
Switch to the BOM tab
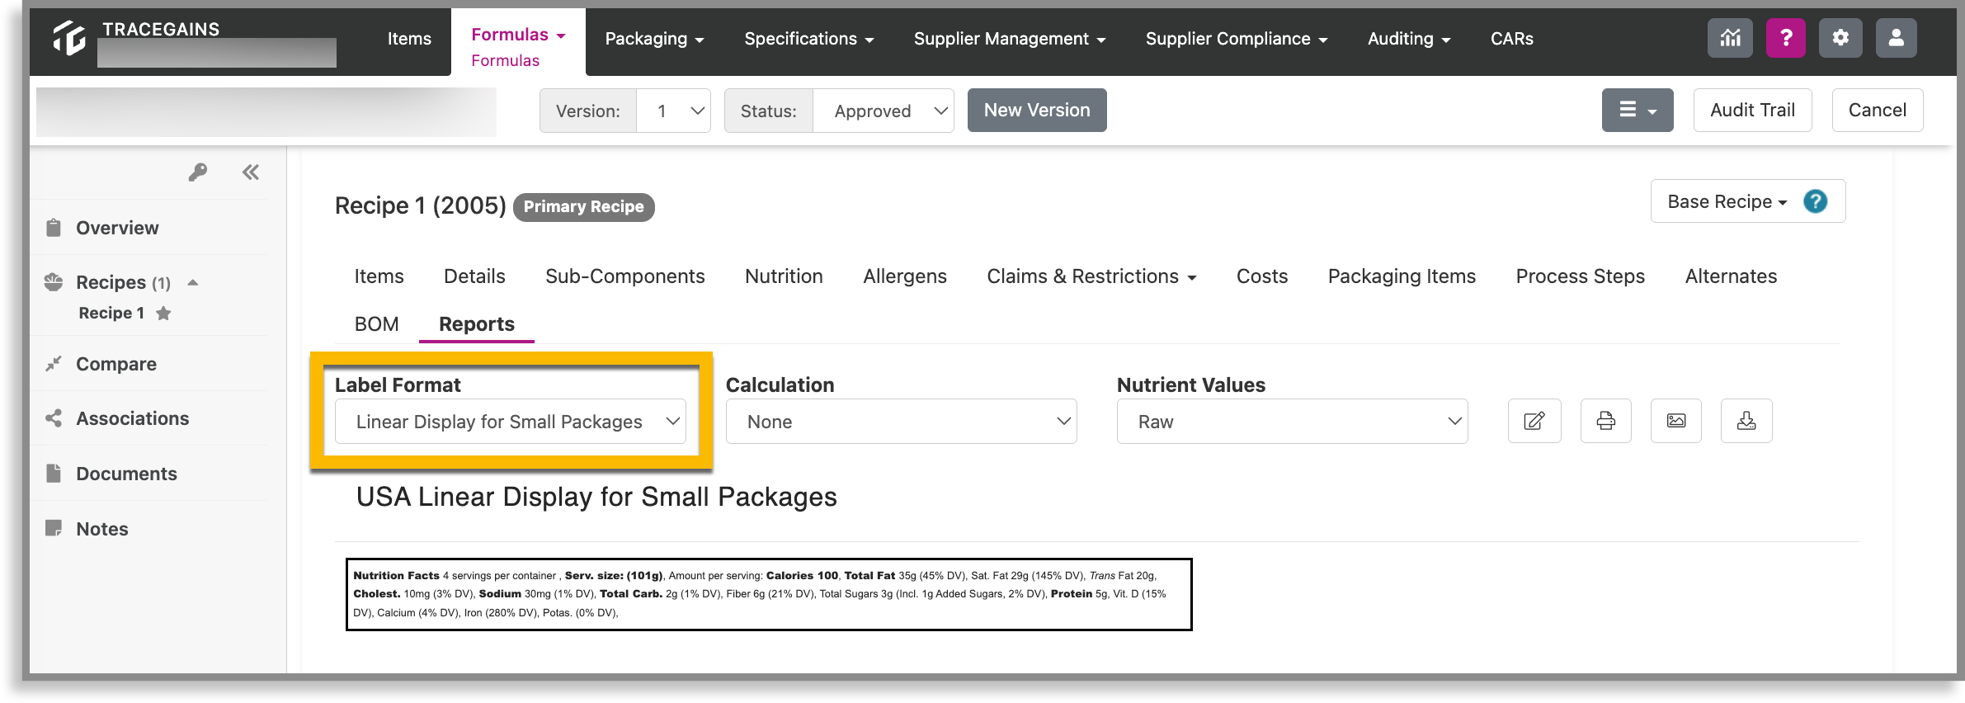pyautogui.click(x=376, y=324)
